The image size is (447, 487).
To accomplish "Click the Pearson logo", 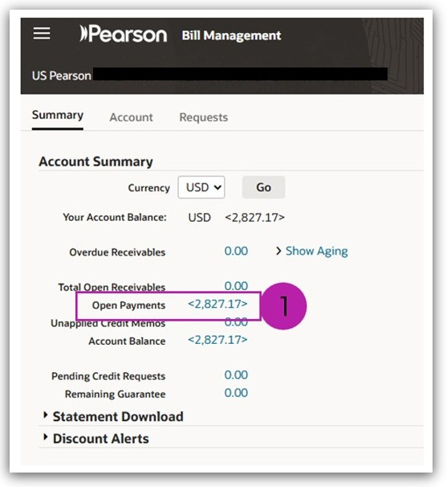I will 123,34.
